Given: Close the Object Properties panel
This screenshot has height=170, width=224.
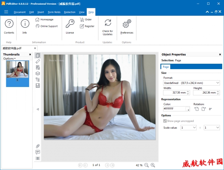Looking at the screenshot, I should (220, 55).
